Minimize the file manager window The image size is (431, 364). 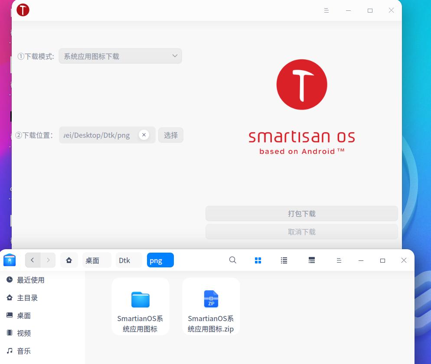point(361,260)
